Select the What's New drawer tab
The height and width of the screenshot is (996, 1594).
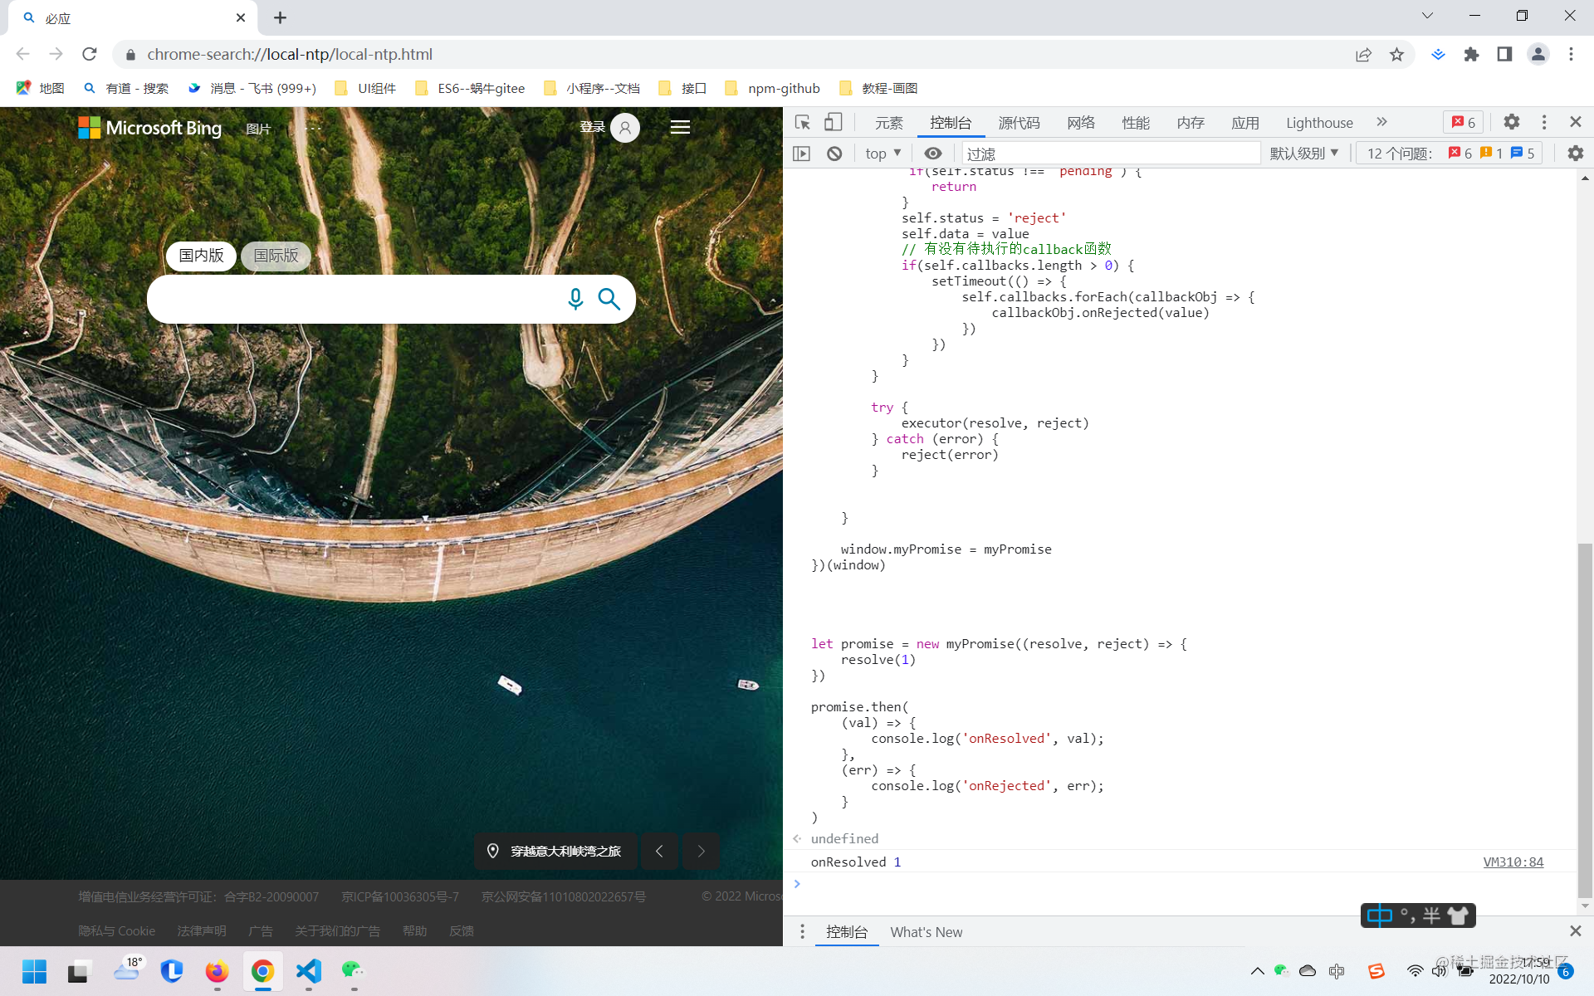[x=927, y=932]
